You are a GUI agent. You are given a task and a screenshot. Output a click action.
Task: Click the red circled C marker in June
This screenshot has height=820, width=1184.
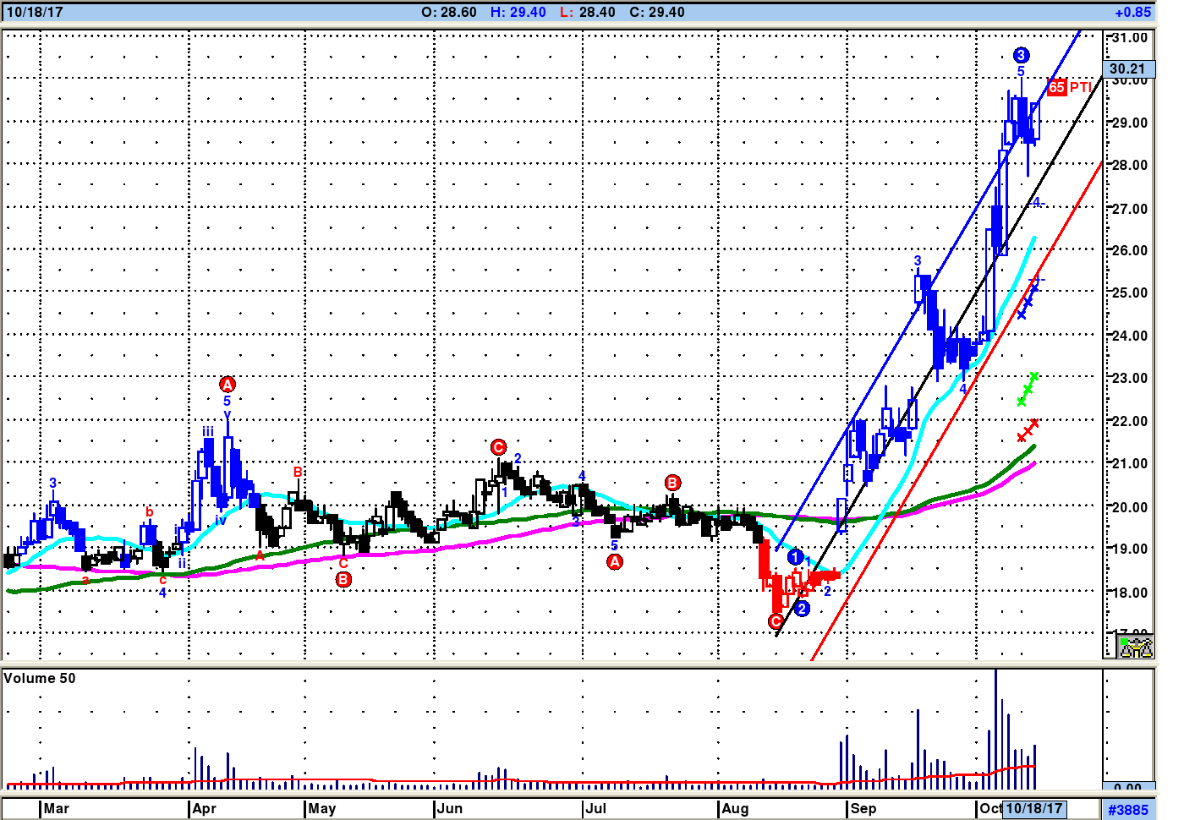(498, 447)
